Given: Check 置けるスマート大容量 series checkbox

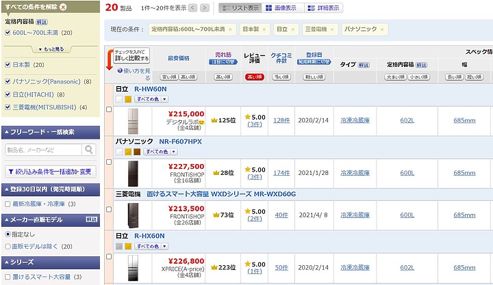Looking at the screenshot, I should [8, 277].
